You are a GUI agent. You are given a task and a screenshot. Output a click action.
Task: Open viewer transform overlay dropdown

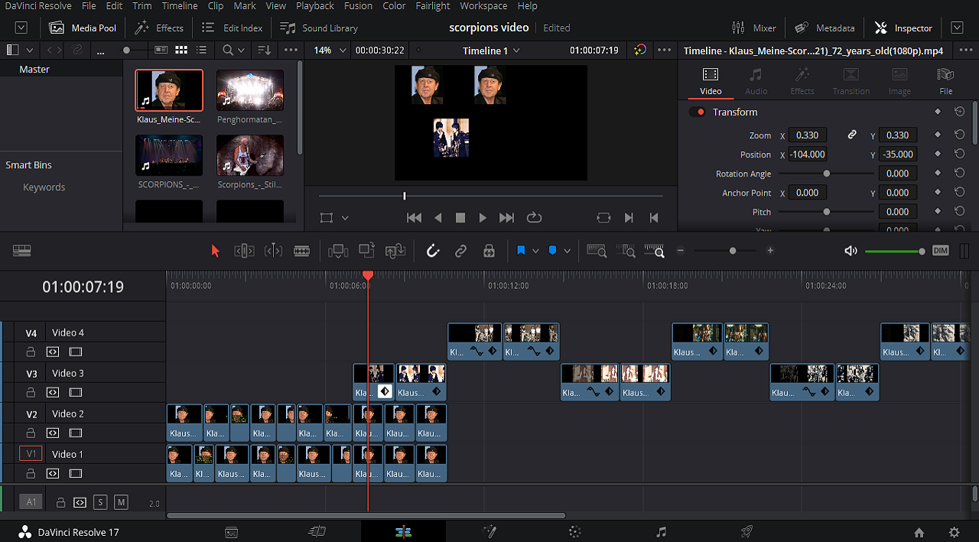(x=344, y=218)
